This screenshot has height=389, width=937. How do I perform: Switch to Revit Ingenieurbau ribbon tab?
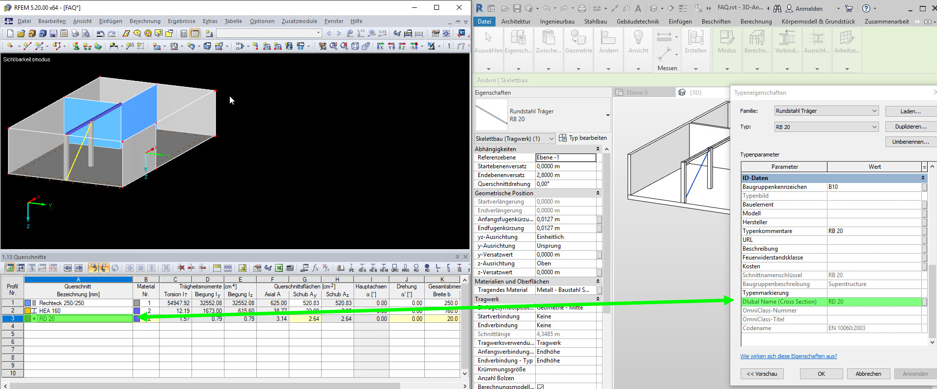click(557, 22)
